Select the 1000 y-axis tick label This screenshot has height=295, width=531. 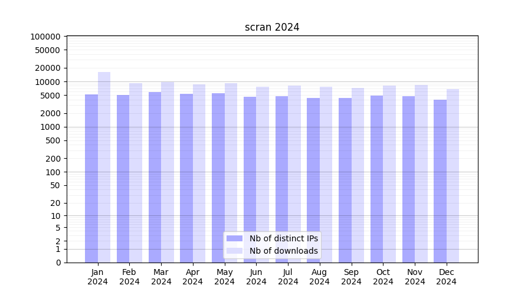(x=50, y=127)
